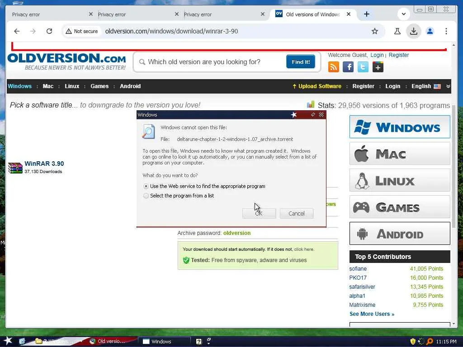This screenshot has width=463, height=347.
Task: Open the Android navigation menu item
Action: 130,86
